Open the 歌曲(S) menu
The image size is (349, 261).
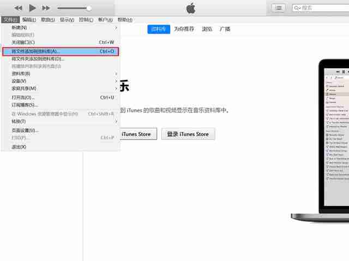pyautogui.click(x=48, y=20)
